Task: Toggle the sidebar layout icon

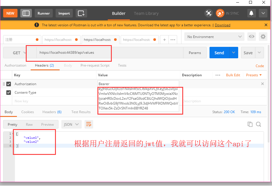Action: click(26, 13)
